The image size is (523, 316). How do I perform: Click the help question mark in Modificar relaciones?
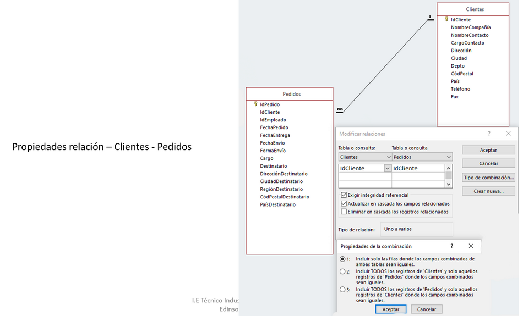[x=489, y=134]
